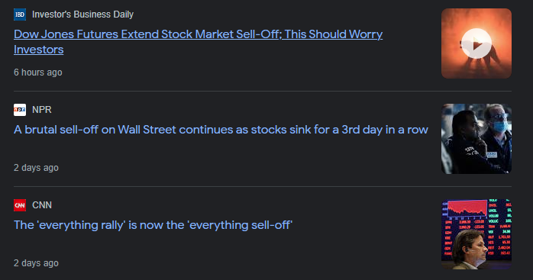Click the '6 hours ago' timestamp
The image size is (533, 280).
[37, 72]
